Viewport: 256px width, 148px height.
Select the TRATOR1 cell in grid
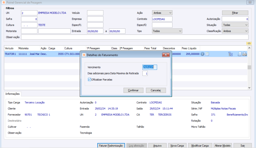(10, 54)
